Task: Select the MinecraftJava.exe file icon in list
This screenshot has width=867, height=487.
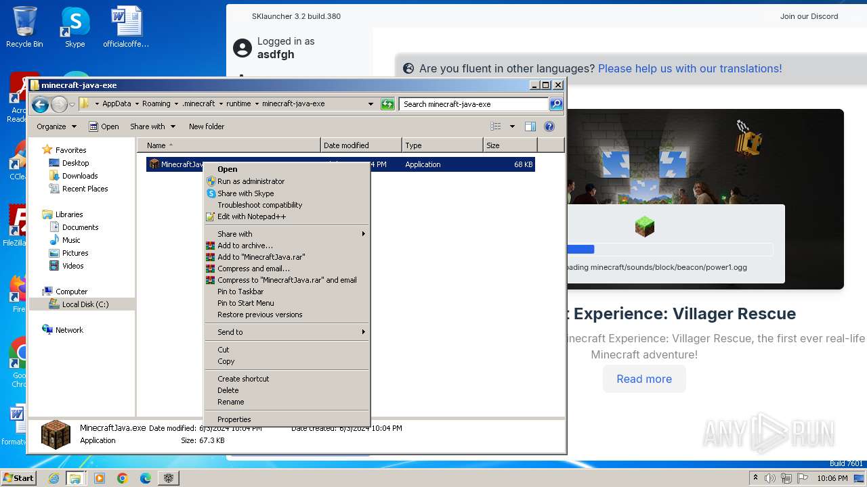Action: point(154,164)
